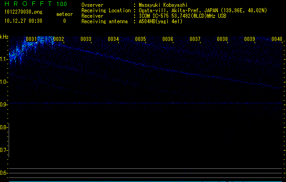Click the 0.9 kHz axis label
286x182 pixels.
pyautogui.click(x=4, y=104)
